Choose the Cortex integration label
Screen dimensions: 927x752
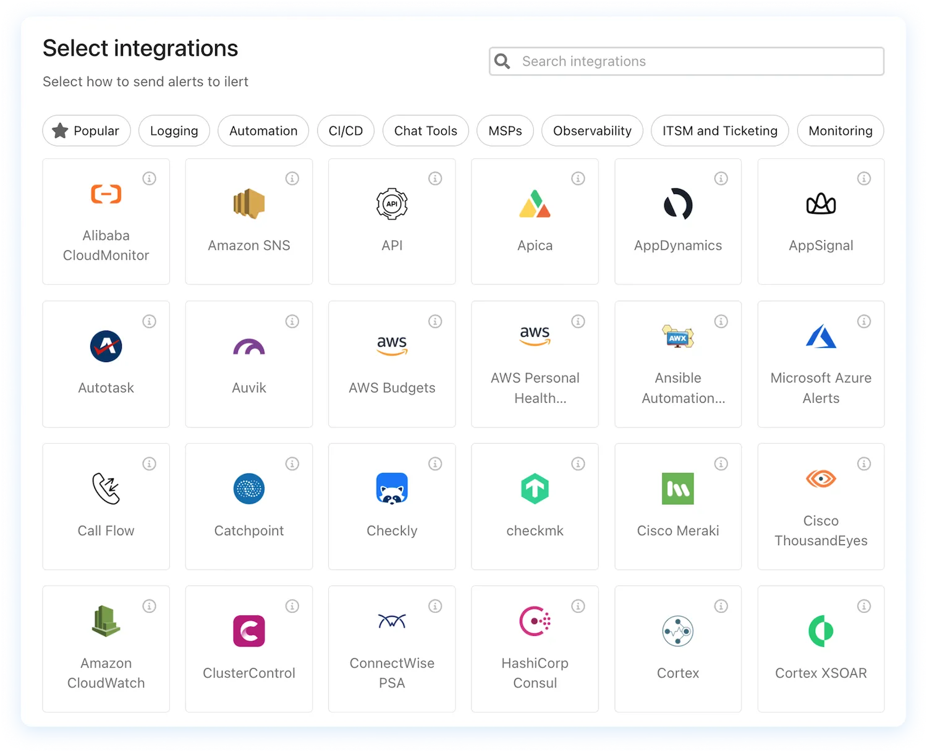click(678, 673)
